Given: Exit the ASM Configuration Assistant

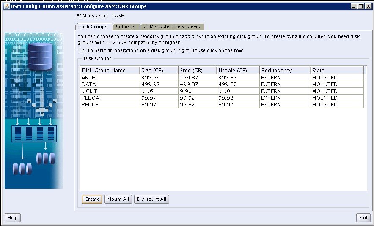Looking at the screenshot, I should click(x=363, y=218).
